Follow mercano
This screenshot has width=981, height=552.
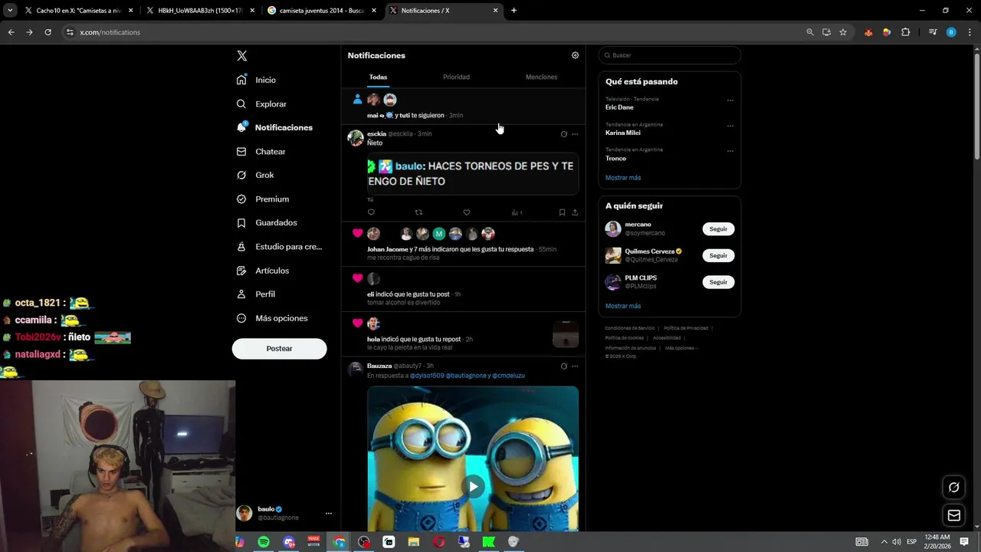pyautogui.click(x=718, y=228)
